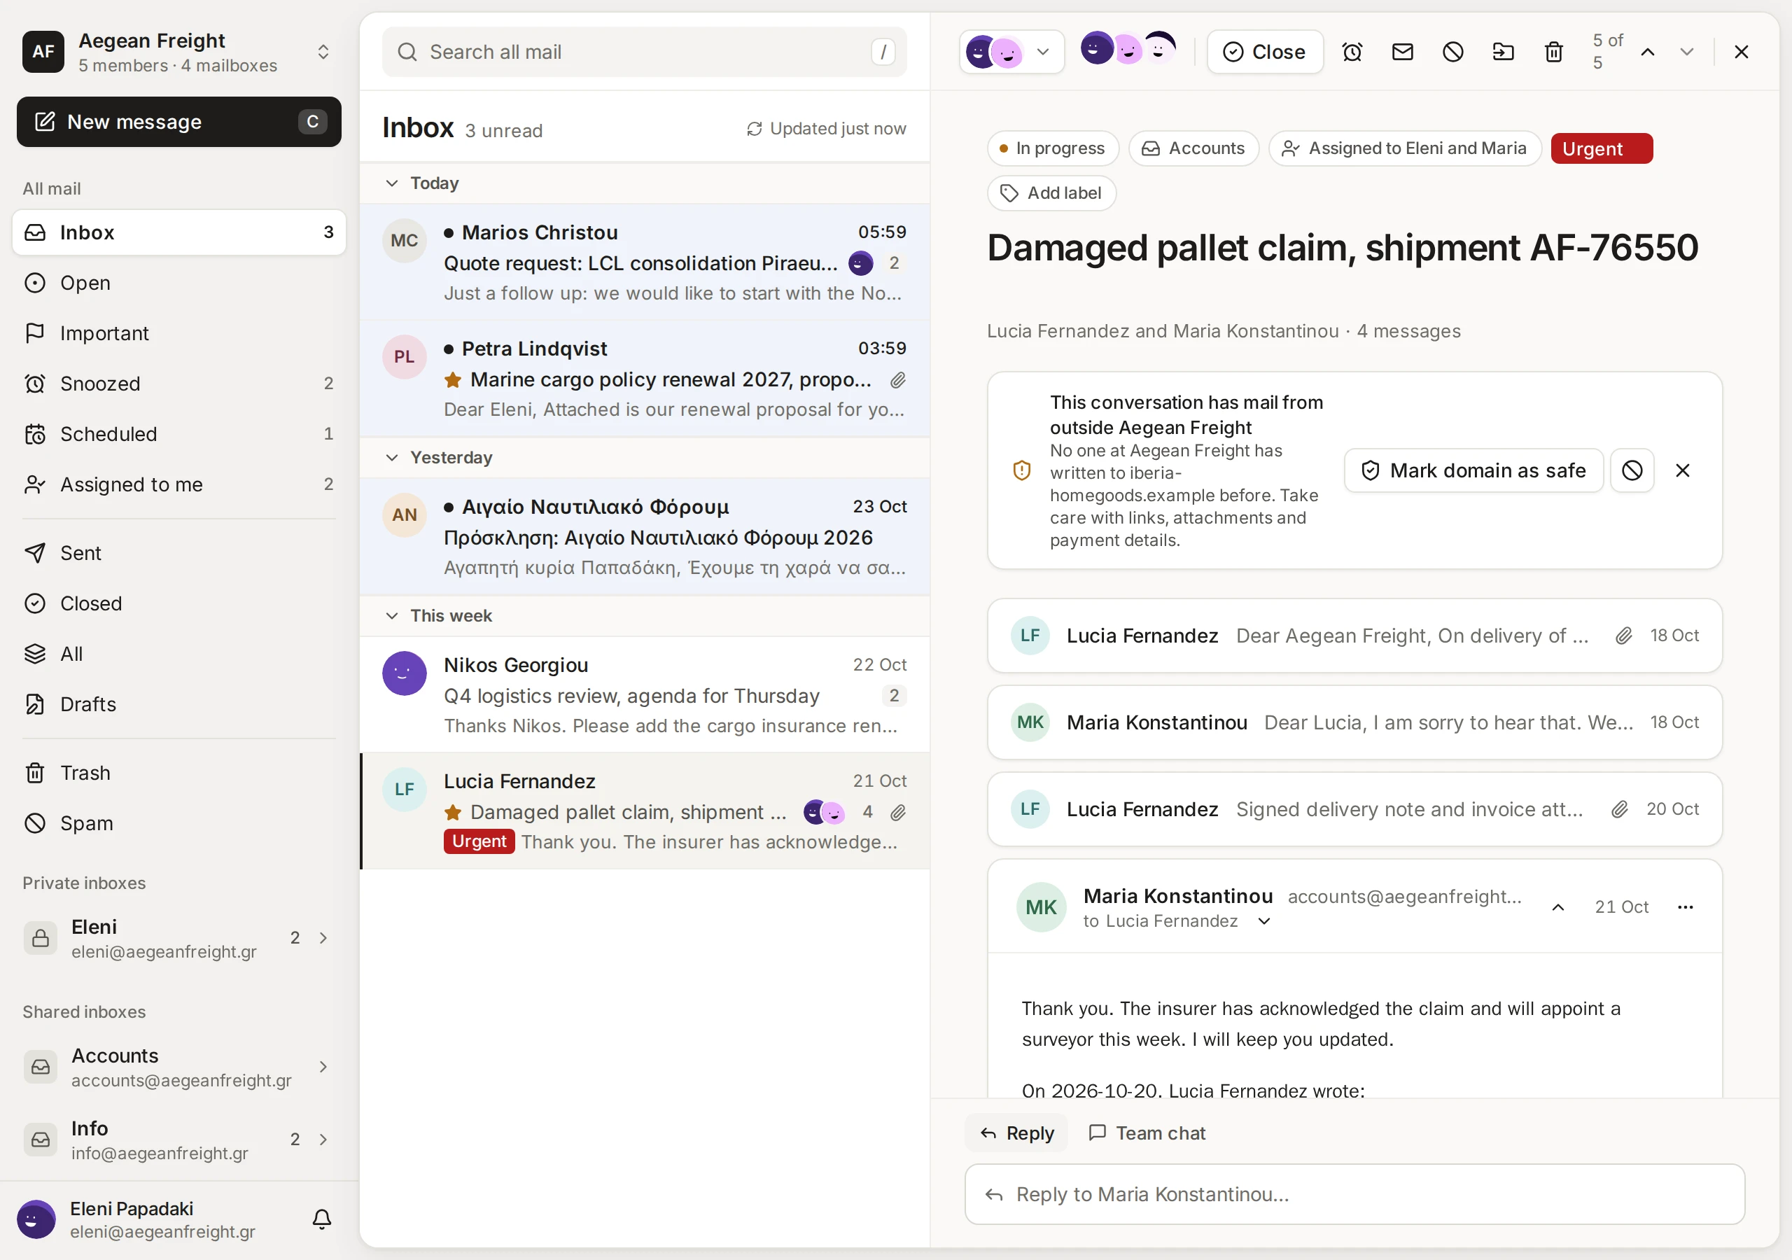Click In progress status chip
This screenshot has height=1260, width=1792.
pyautogui.click(x=1053, y=148)
